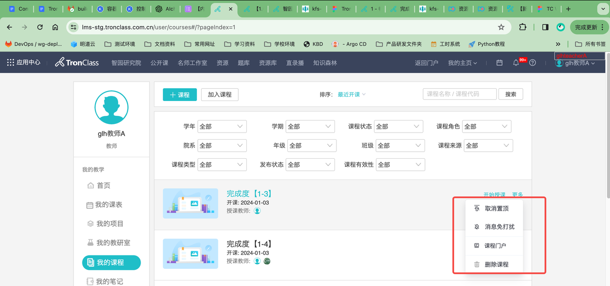Viewport: 610px width, 286px height.
Task: Open 课程门户 from the menu
Action: tap(495, 245)
